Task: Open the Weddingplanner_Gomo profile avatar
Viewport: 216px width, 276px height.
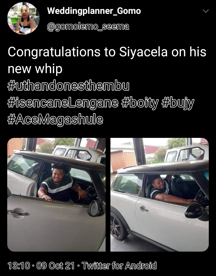Action: [23, 18]
